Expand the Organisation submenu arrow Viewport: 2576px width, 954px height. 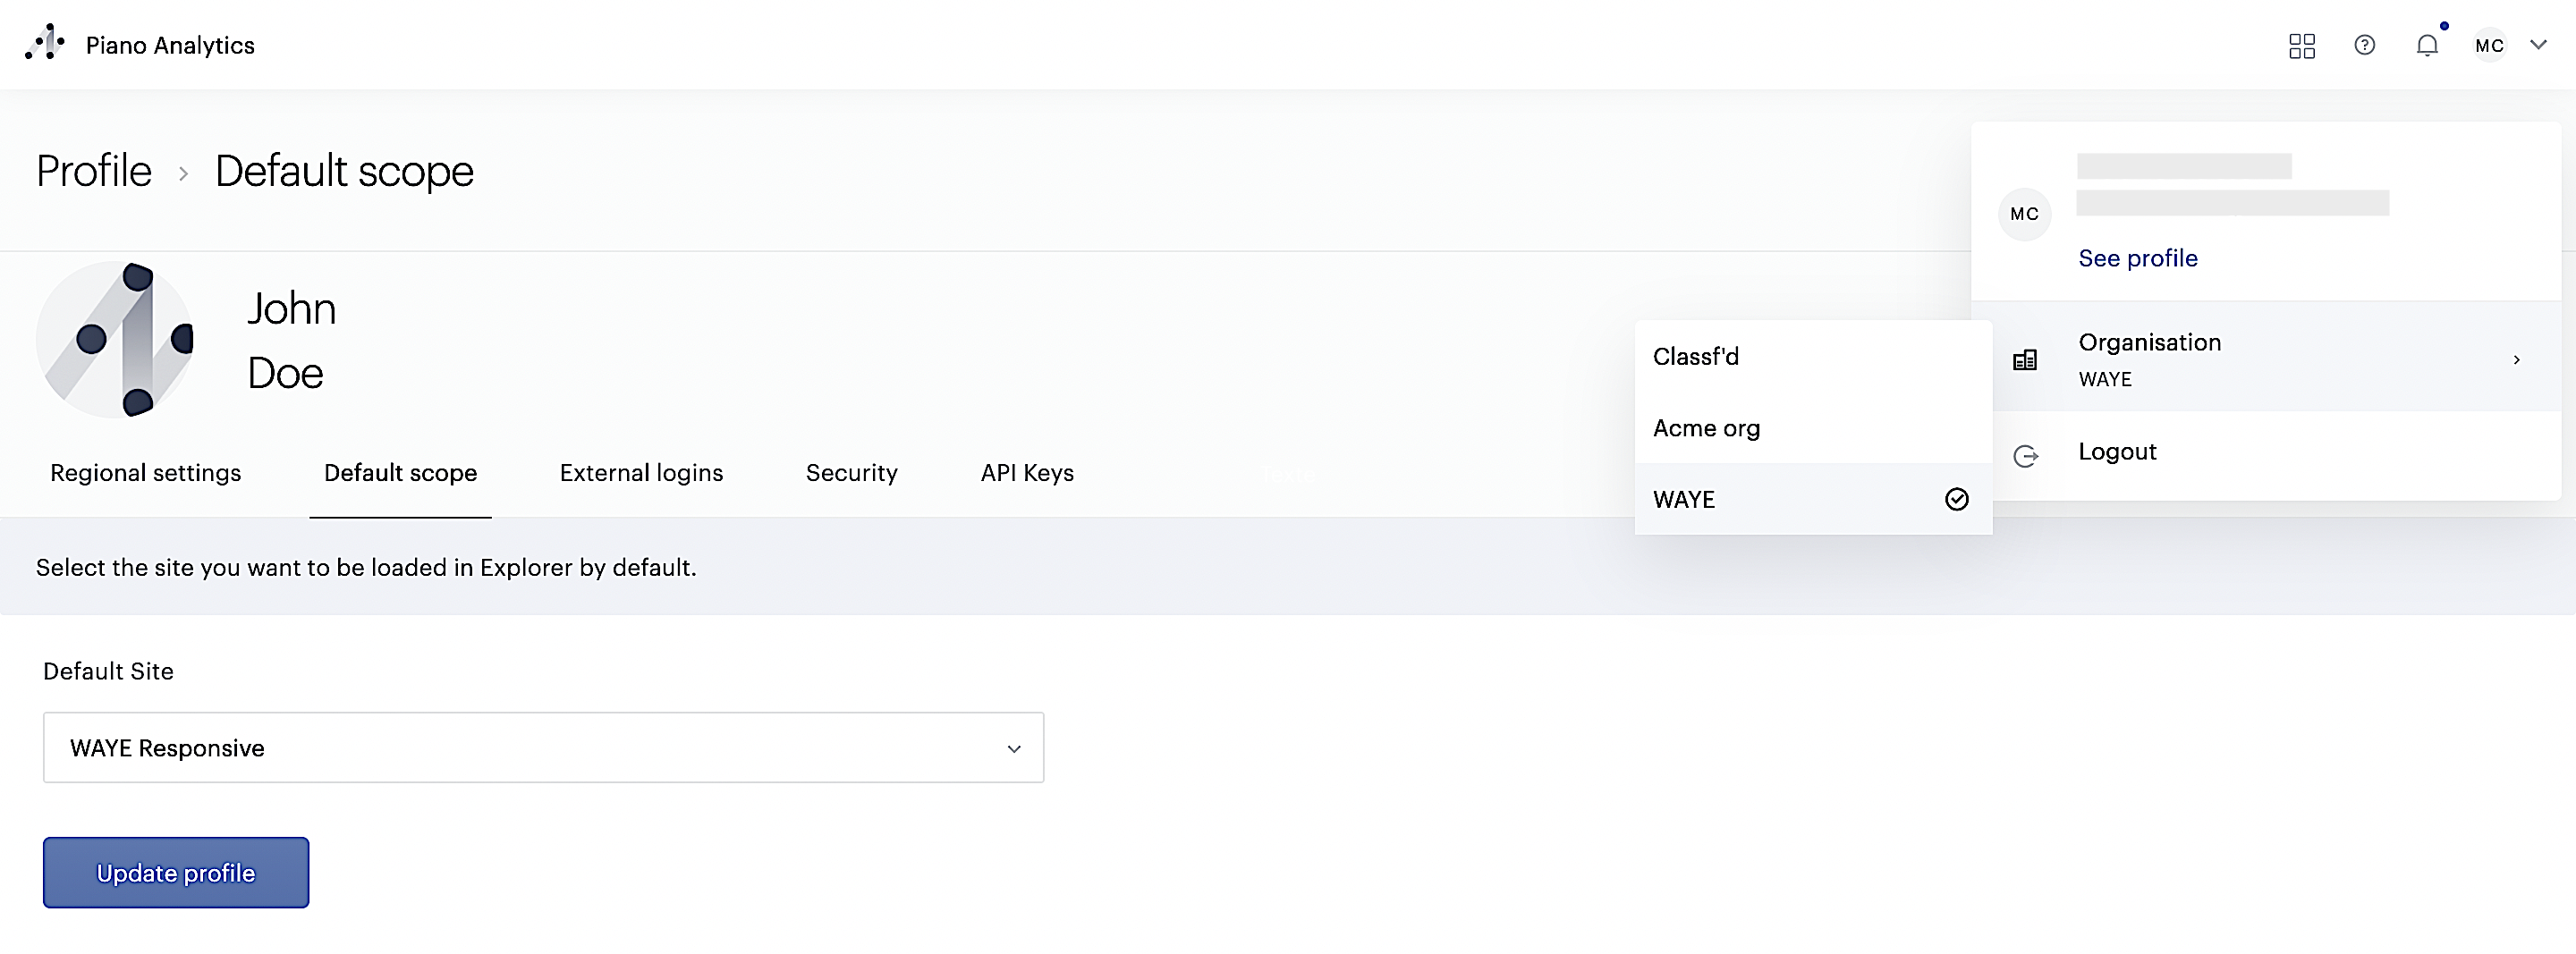click(2516, 360)
